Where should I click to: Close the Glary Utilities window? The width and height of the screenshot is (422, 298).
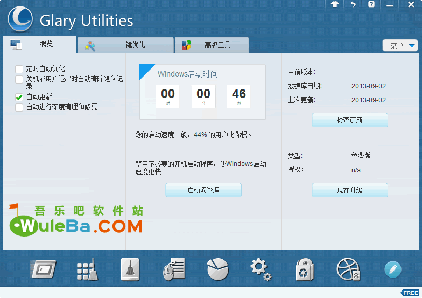(411, 4)
